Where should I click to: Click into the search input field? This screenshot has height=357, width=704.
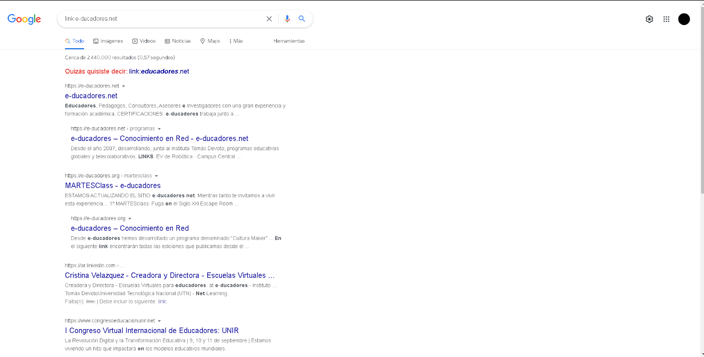pos(163,19)
